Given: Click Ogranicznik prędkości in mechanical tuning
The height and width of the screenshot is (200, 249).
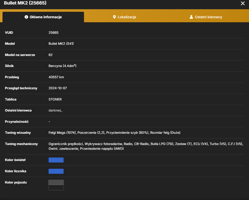Looking at the screenshot, I should [66, 144].
